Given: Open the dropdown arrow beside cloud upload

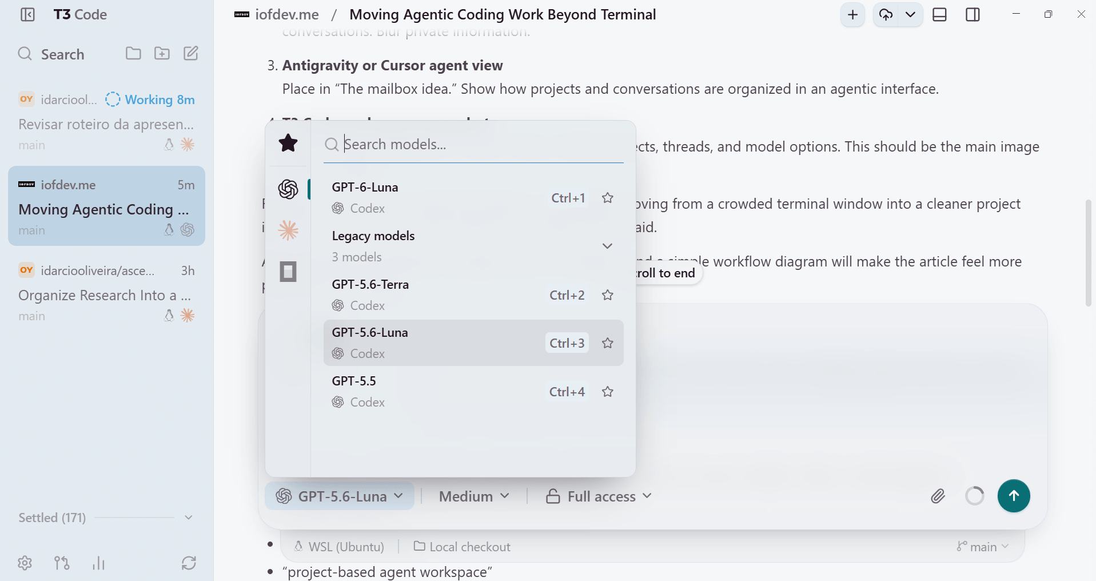Looking at the screenshot, I should click(910, 15).
